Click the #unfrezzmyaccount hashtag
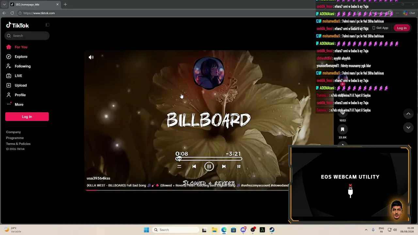 [x=255, y=185]
